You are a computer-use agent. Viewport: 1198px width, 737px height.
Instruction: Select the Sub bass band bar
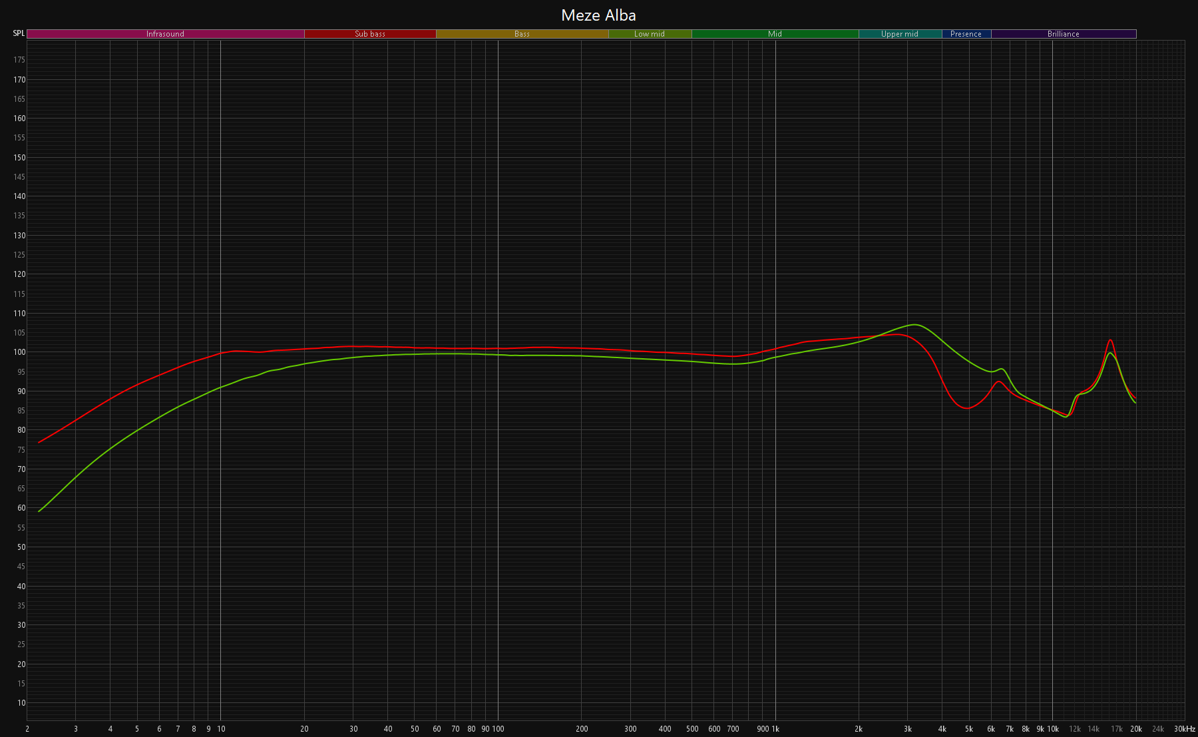[370, 34]
